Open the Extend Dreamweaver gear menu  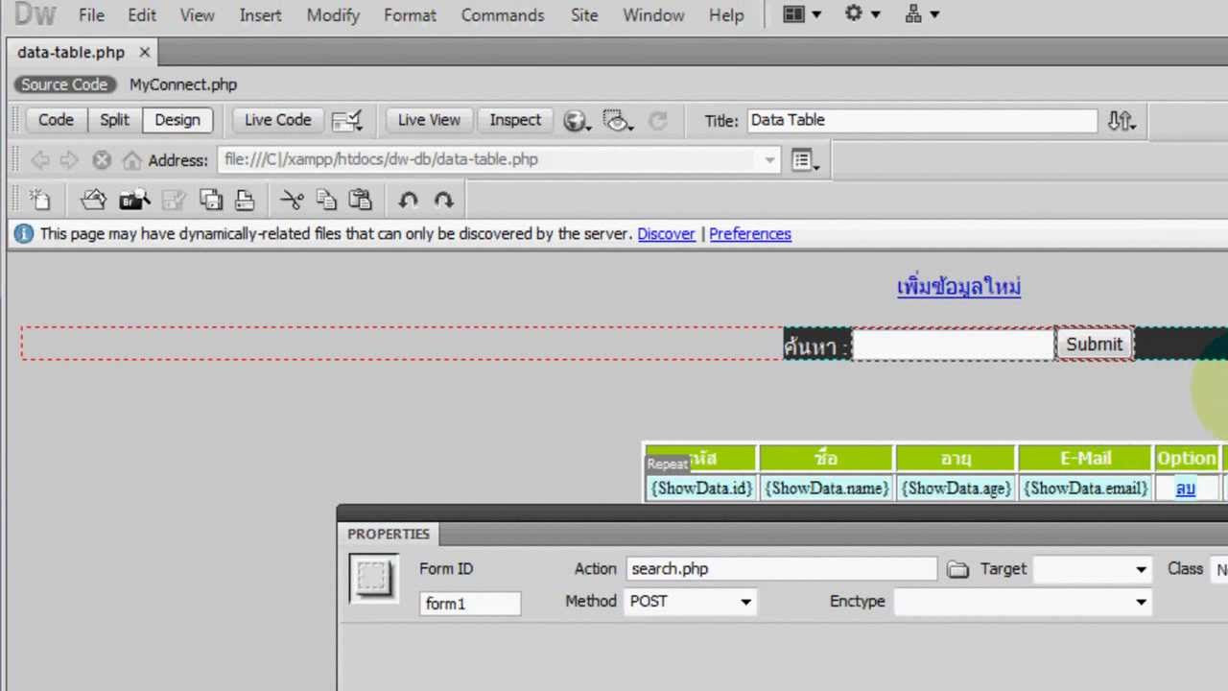861,14
